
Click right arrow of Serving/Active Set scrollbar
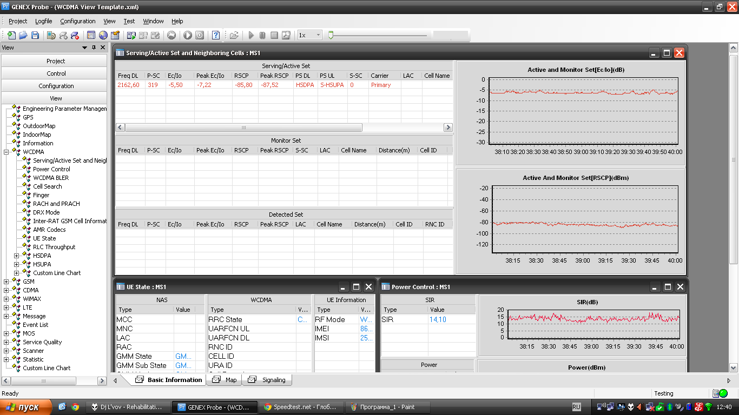[448, 128]
